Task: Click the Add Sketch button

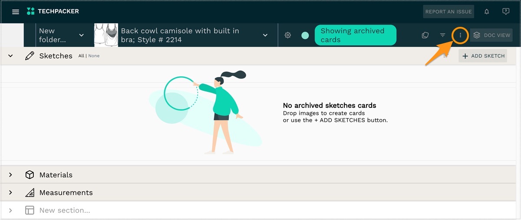Action: pos(483,56)
